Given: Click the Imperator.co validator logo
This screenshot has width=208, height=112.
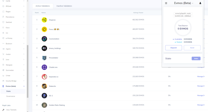Looking at the screenshot, I should point(44,77).
